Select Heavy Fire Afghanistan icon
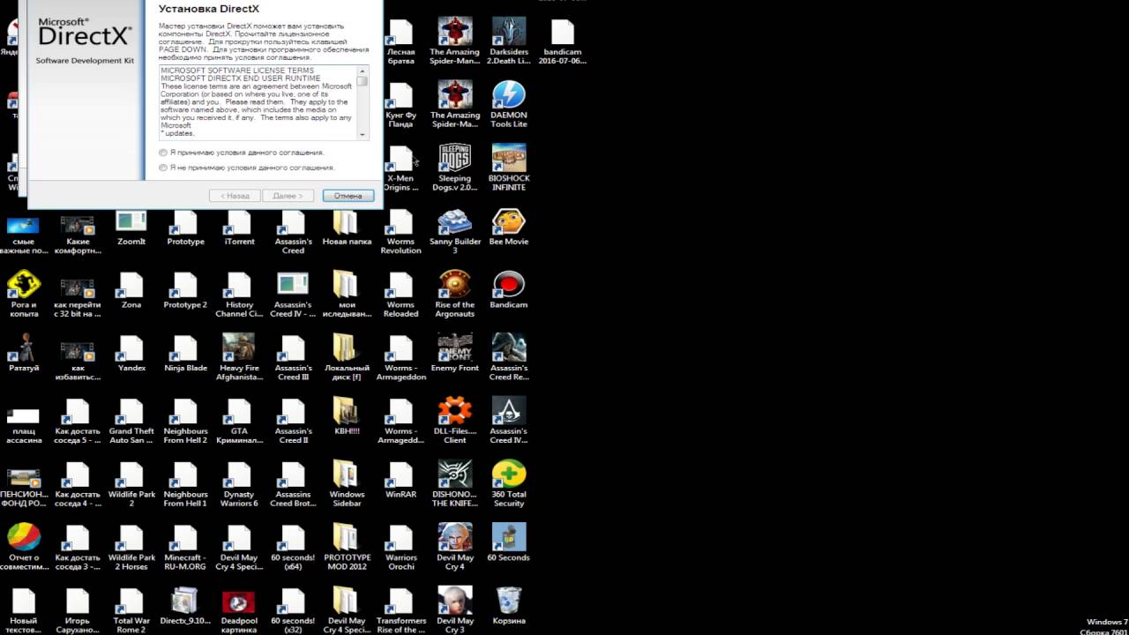Screen dimensions: 1129x635 click(x=239, y=357)
